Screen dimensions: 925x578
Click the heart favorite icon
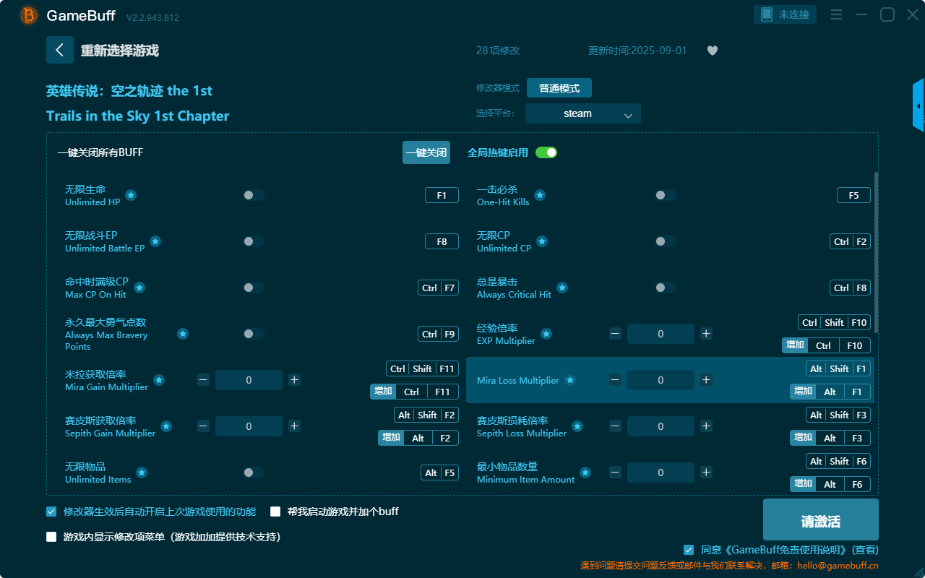(x=713, y=51)
